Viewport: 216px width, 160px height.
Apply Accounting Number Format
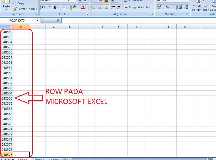coord(159,7)
